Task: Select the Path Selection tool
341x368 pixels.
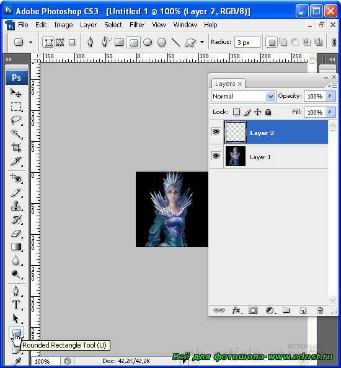Action: click(16, 318)
